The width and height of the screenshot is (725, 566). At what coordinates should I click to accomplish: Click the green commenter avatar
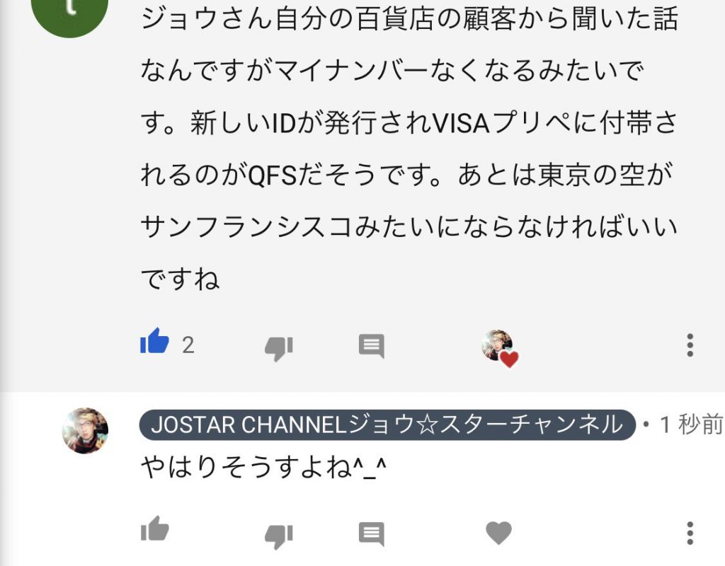click(69, 13)
